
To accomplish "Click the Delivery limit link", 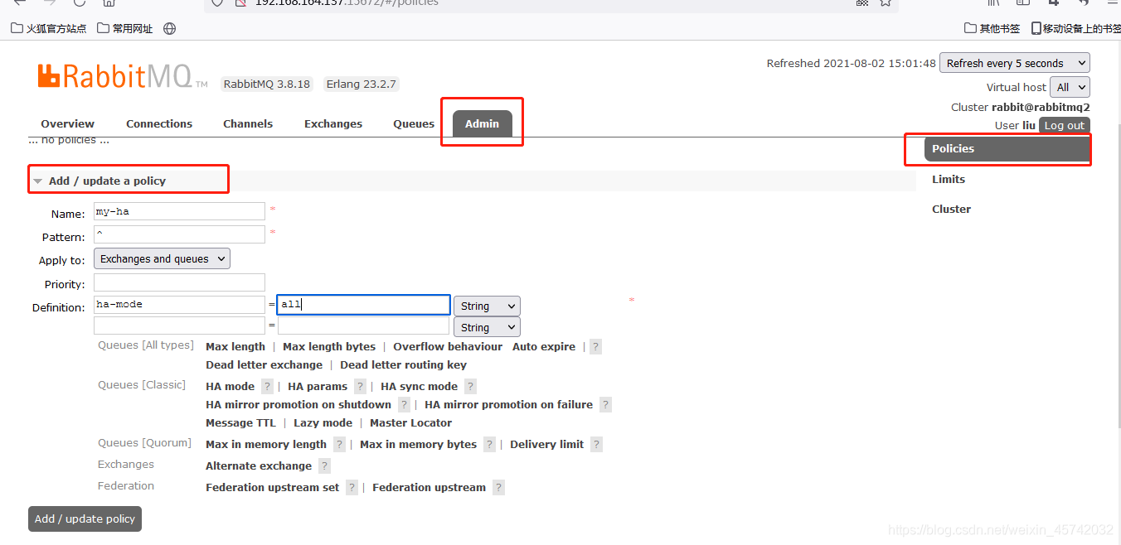I will click(x=547, y=445).
